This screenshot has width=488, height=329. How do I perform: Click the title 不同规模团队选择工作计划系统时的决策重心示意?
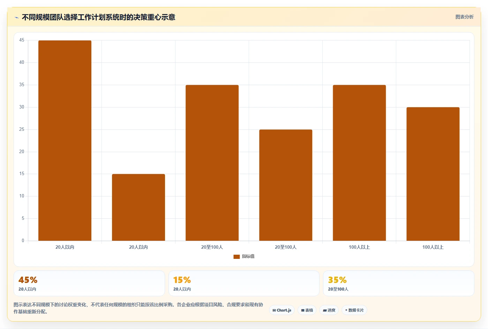point(98,17)
